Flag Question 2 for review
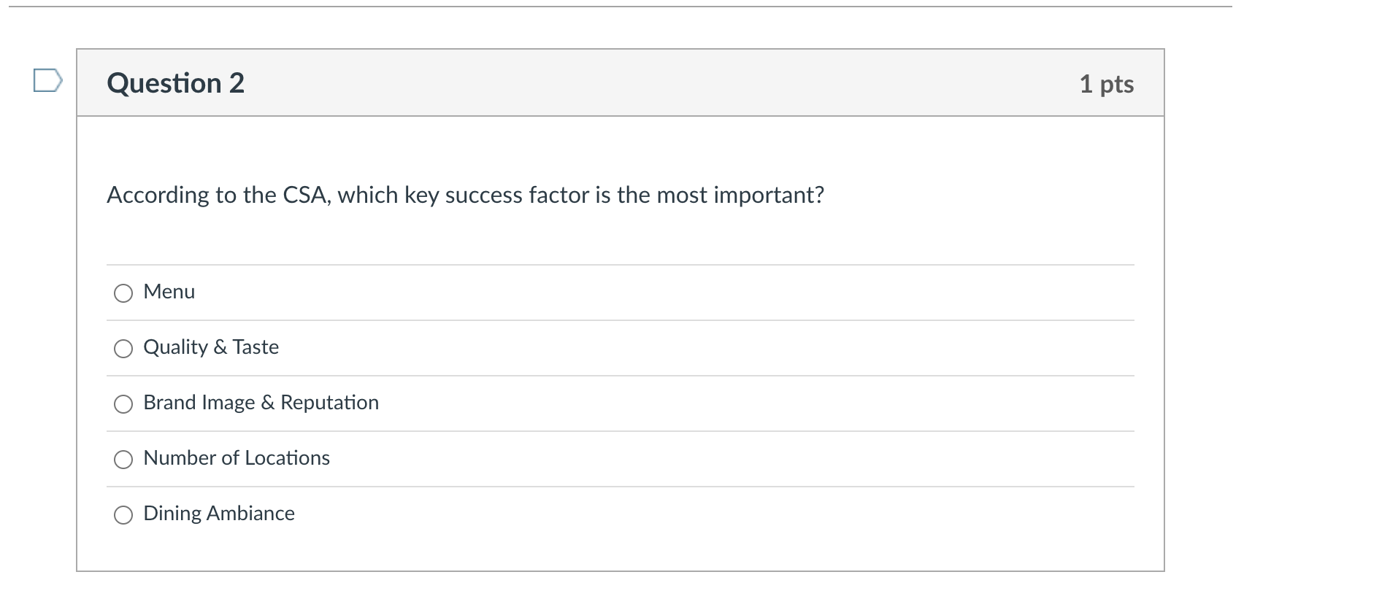This screenshot has height=607, width=1390. click(47, 80)
